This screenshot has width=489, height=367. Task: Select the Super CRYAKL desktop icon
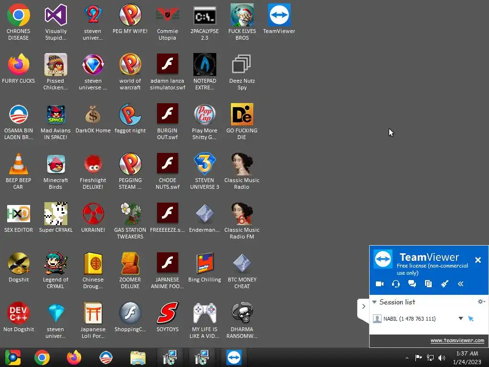pyautogui.click(x=55, y=218)
